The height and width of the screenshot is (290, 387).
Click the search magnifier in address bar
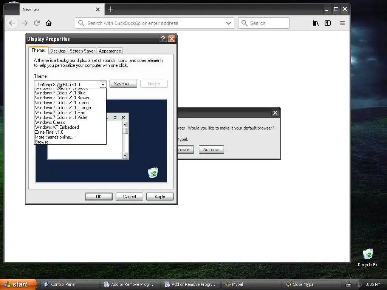pyautogui.click(x=81, y=23)
